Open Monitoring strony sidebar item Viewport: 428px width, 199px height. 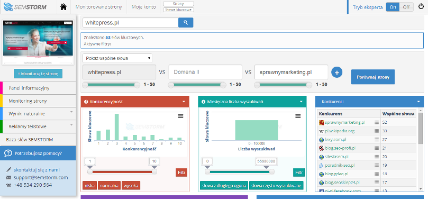coord(38,101)
